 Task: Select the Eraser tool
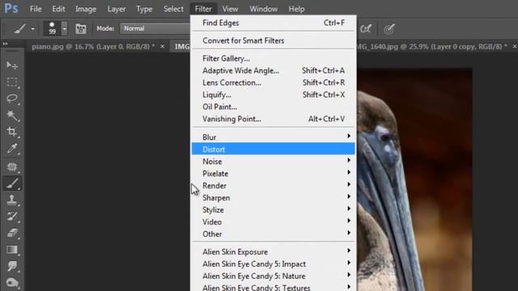[12, 234]
